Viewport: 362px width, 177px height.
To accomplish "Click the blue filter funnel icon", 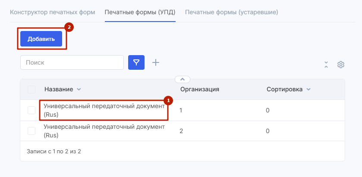I will pyautogui.click(x=136, y=63).
